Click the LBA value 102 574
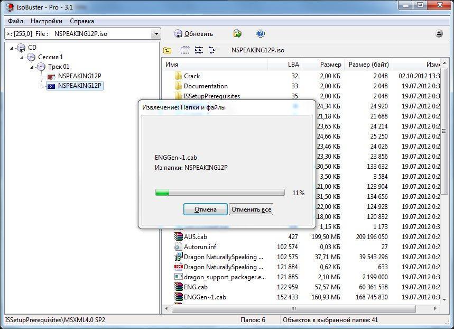 pos(287,247)
